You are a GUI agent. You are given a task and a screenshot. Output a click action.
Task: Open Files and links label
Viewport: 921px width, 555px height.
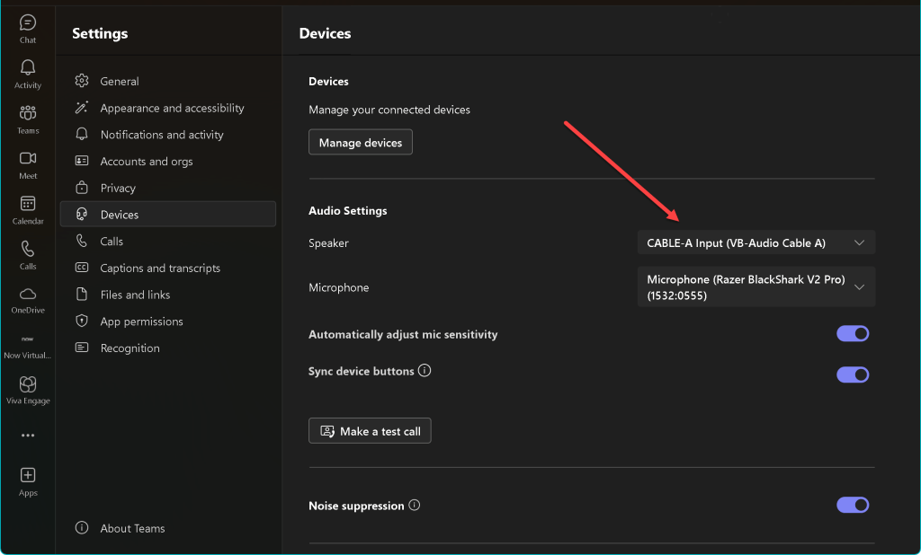[x=135, y=295]
